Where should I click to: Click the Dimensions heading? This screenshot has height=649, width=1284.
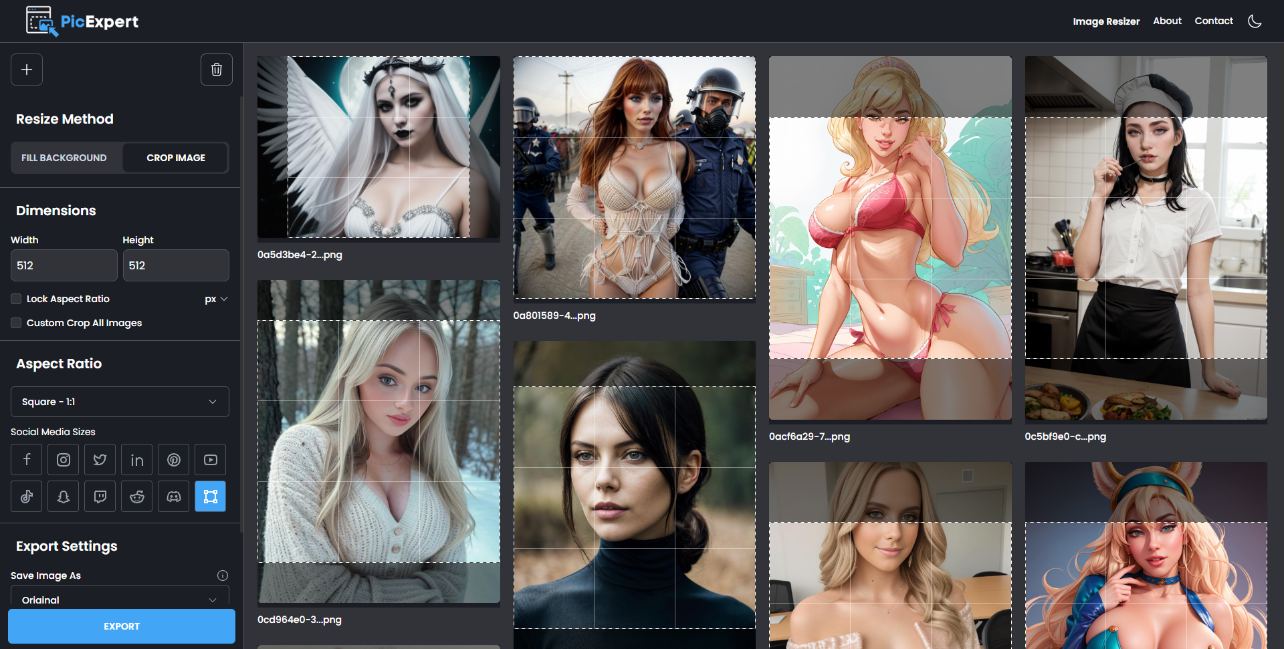[56, 211]
